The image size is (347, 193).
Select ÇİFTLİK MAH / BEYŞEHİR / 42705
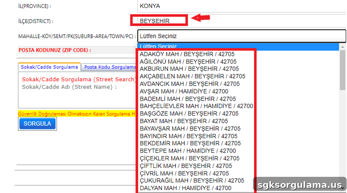point(238,166)
